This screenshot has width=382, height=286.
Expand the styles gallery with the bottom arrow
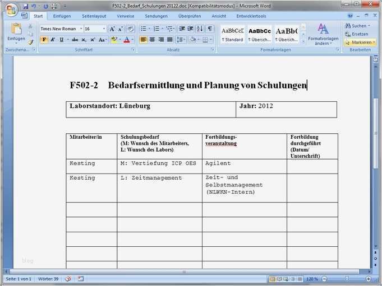point(303,41)
